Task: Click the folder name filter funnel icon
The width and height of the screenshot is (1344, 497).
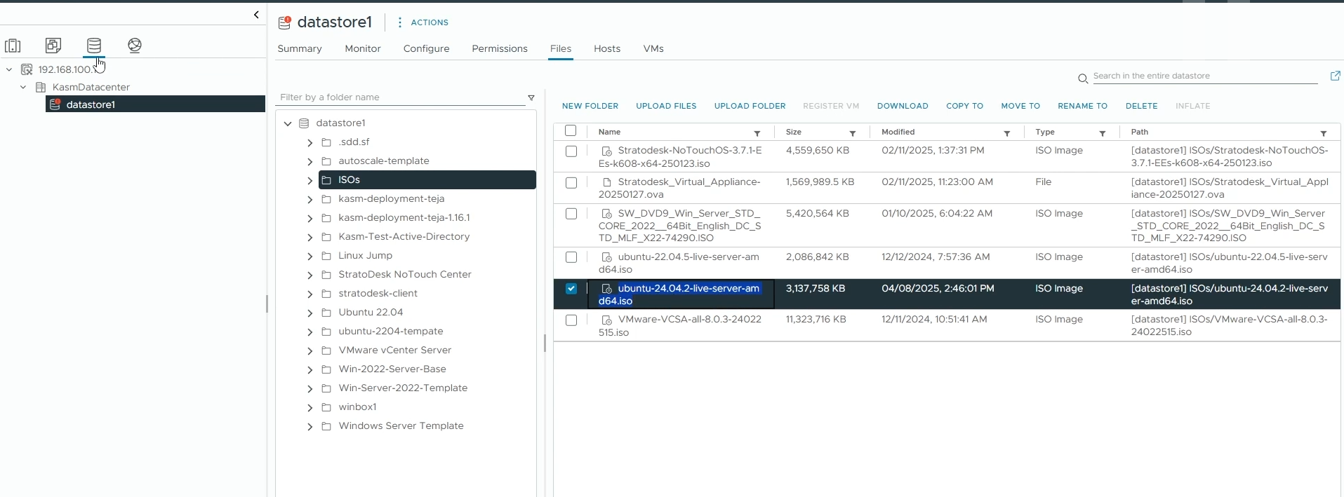Action: (x=531, y=98)
